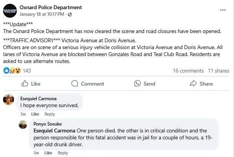This screenshot has height=157, width=234.
Task: Like Esequiel Carmona's comment
Action: pyautogui.click(x=35, y=114)
